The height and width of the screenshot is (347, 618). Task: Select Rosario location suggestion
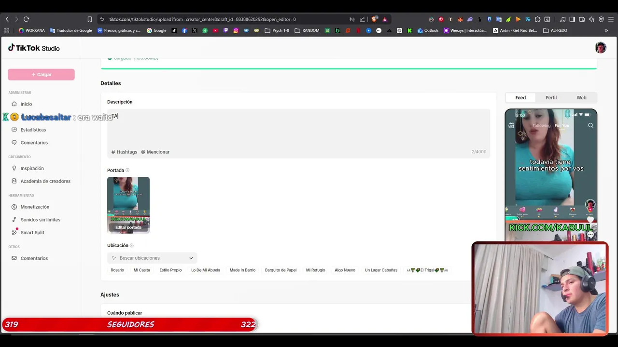117,270
